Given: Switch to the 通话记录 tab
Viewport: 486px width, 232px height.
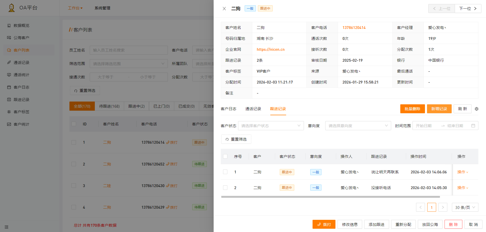Looking at the screenshot, I should pos(253,109).
